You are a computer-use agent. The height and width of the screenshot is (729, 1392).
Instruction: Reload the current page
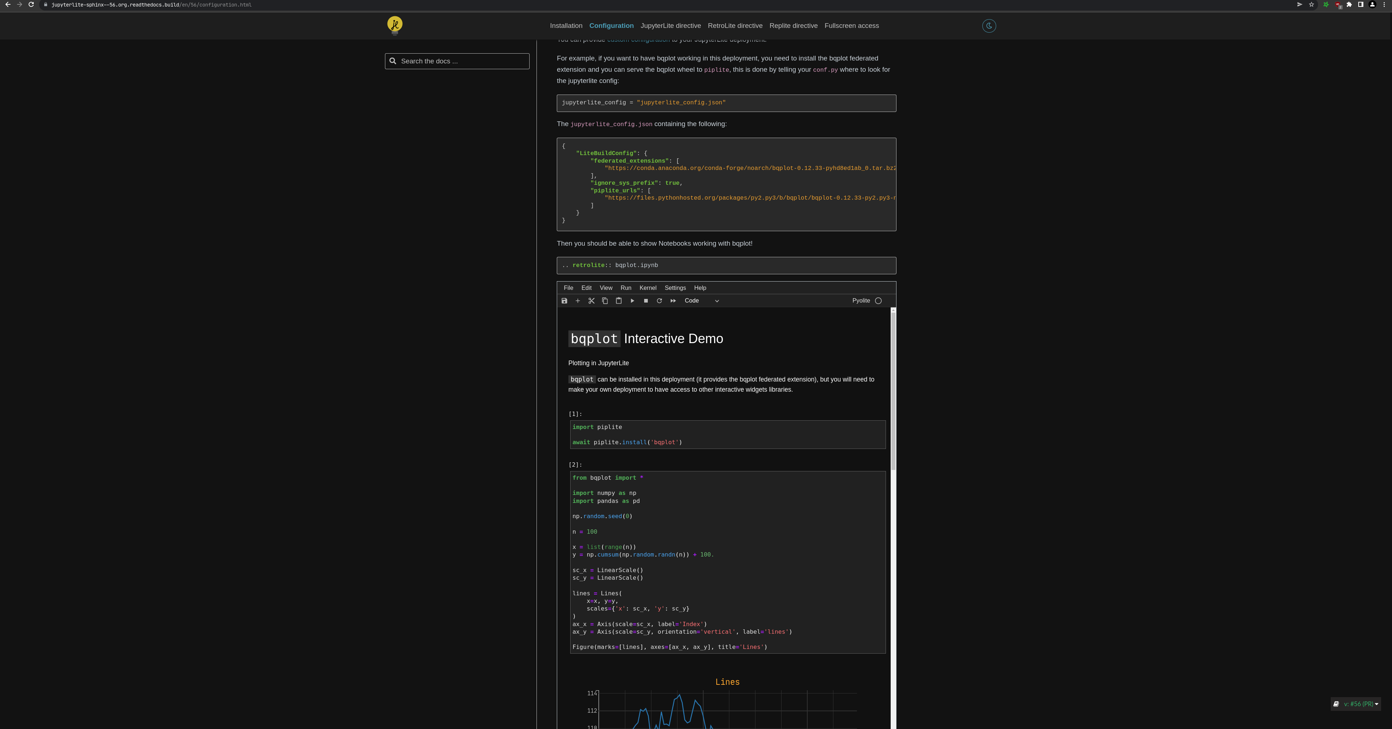pos(31,4)
